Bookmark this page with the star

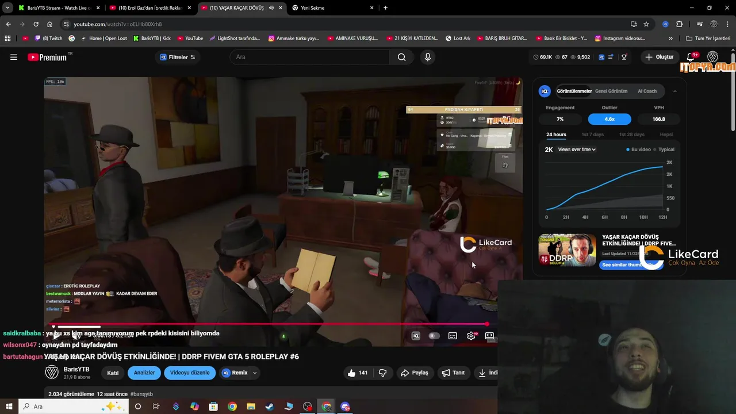tap(646, 24)
